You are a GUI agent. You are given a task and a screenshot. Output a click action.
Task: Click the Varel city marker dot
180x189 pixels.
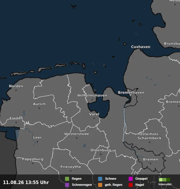(94, 118)
